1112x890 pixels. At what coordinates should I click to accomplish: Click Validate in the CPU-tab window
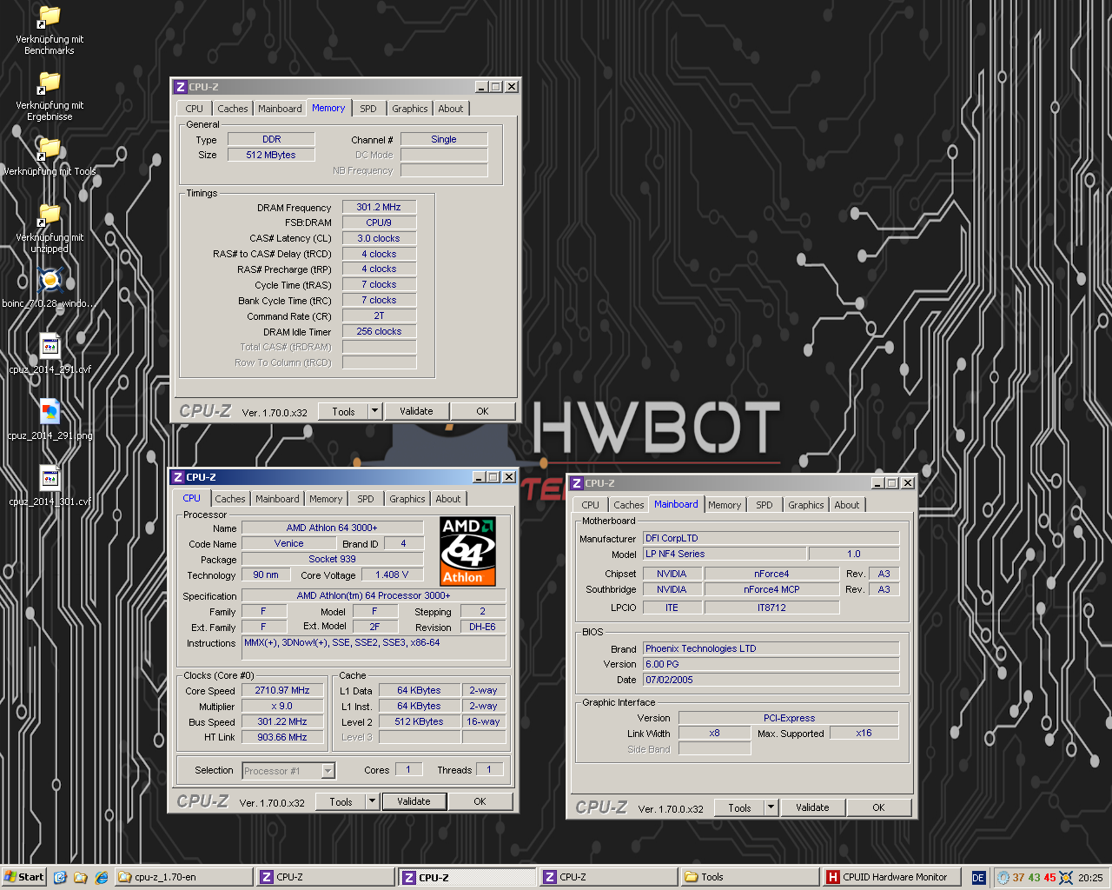[x=414, y=801]
